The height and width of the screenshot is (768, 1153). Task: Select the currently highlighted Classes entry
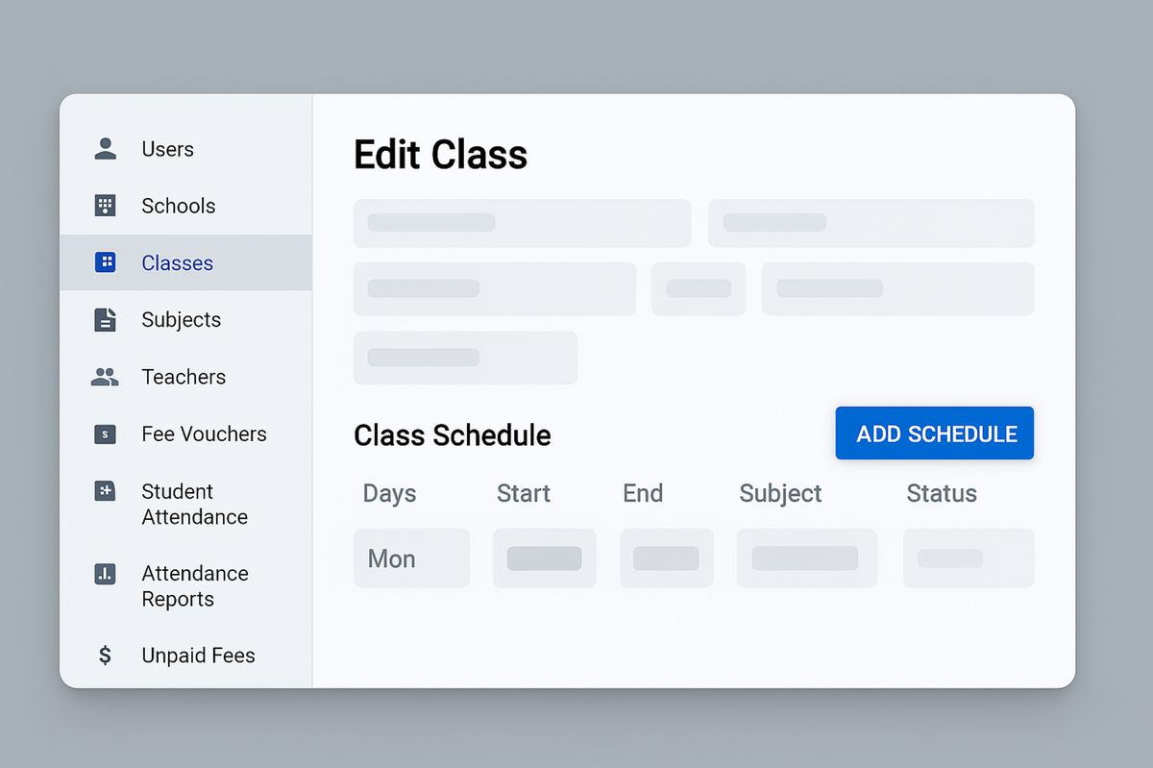point(177,262)
